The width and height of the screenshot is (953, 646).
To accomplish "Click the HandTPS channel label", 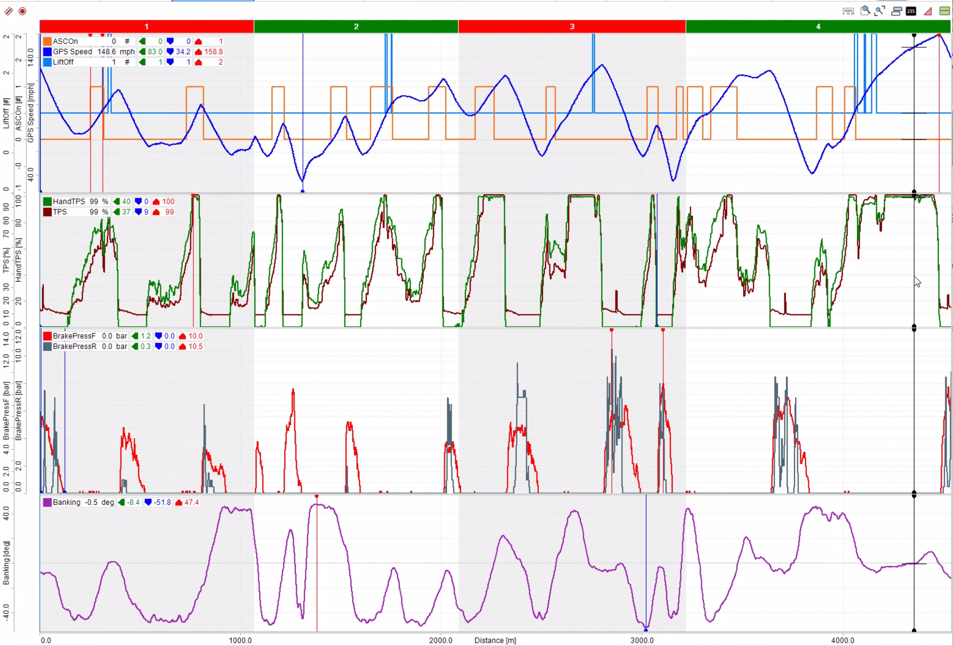I will [69, 201].
